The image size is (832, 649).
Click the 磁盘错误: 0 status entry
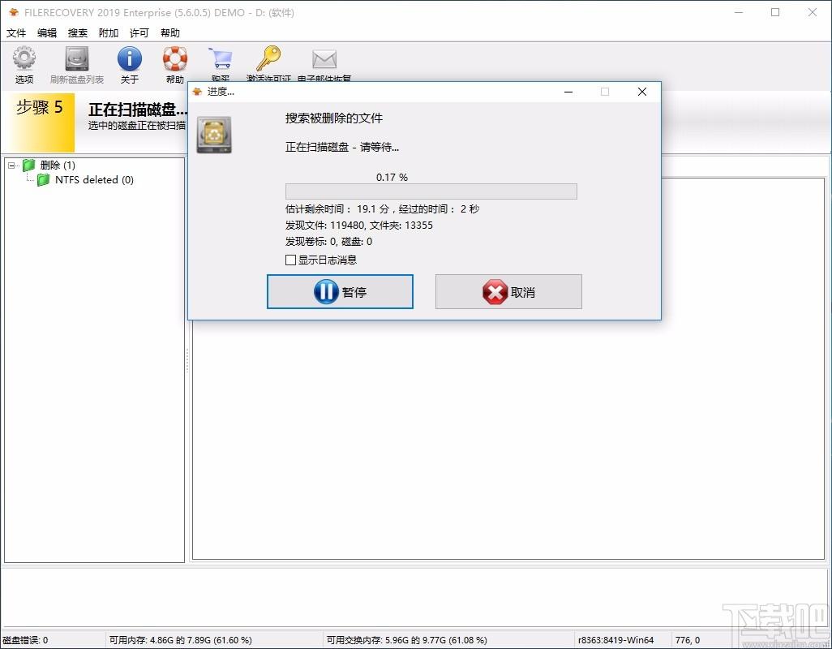(25, 640)
